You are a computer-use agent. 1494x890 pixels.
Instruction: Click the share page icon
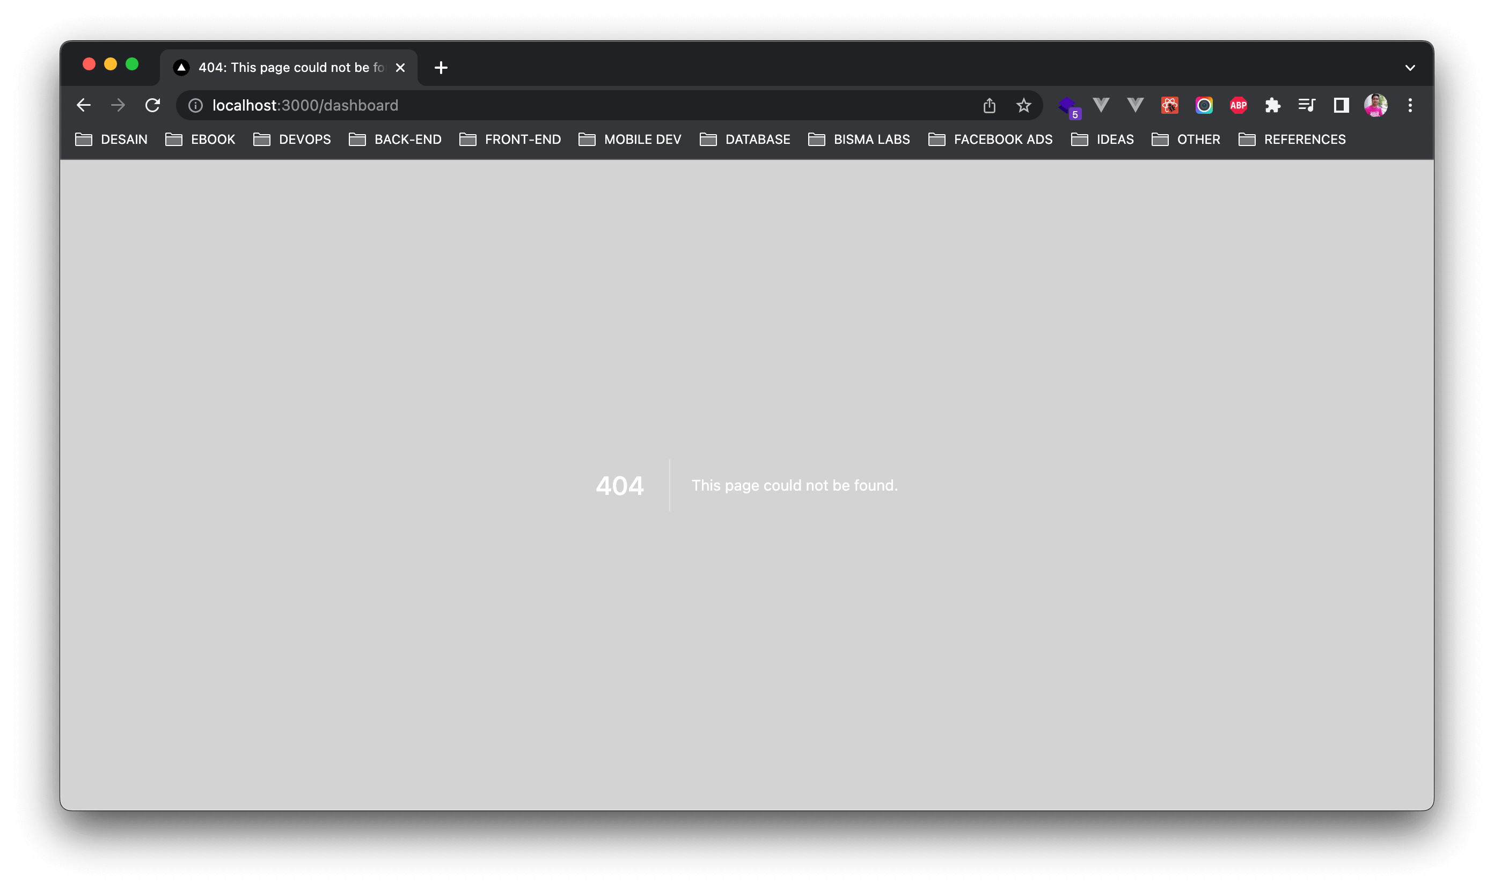coord(989,106)
